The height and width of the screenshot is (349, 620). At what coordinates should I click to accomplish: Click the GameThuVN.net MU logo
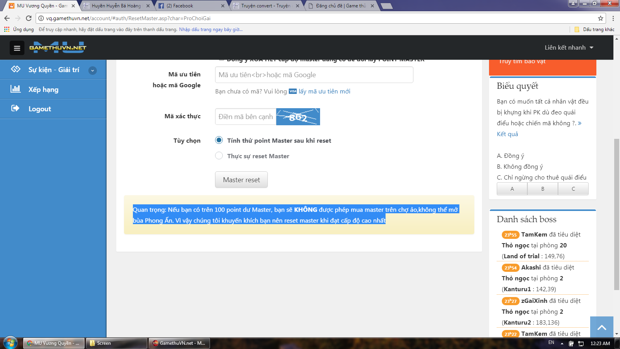58,48
